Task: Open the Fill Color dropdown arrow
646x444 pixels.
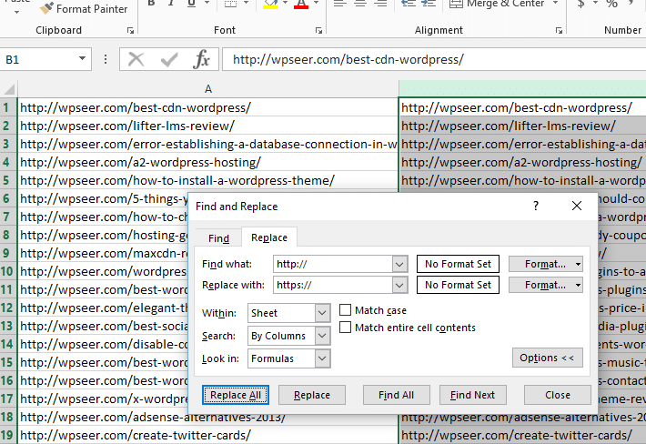Action: click(x=285, y=4)
